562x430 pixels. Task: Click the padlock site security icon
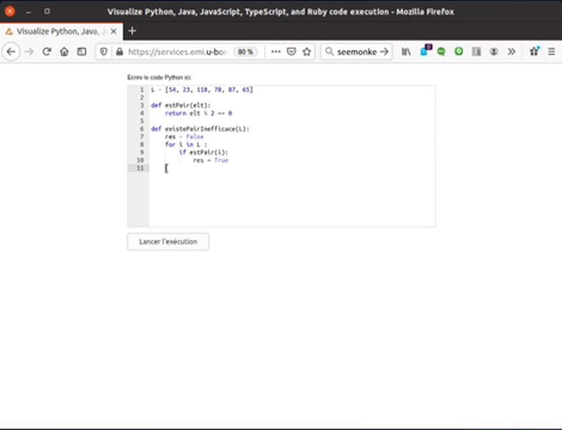click(x=119, y=52)
